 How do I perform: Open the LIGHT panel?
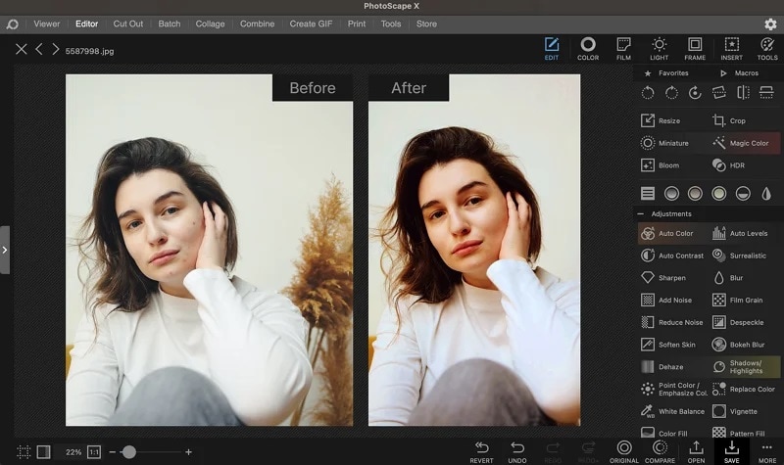point(659,49)
